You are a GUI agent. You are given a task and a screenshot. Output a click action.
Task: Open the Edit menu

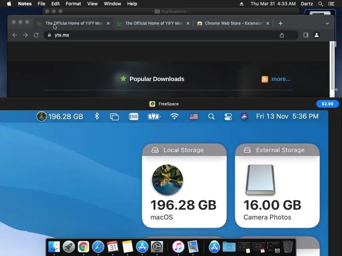click(55, 4)
